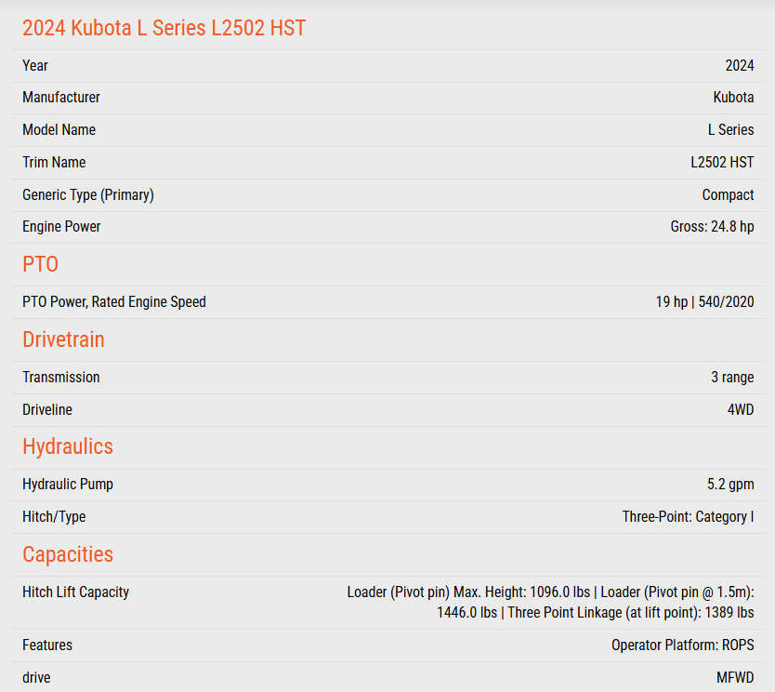Click the 2024 Kubota L Series L2502 HST title
Viewport: 775px width, 692px height.
(164, 28)
